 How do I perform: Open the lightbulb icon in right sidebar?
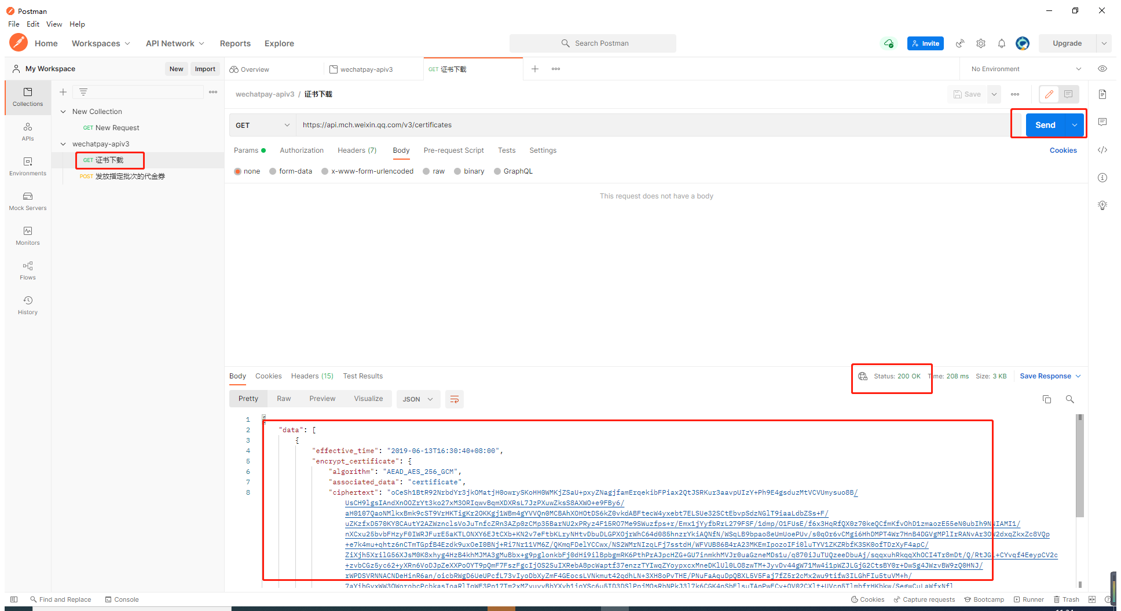point(1102,205)
